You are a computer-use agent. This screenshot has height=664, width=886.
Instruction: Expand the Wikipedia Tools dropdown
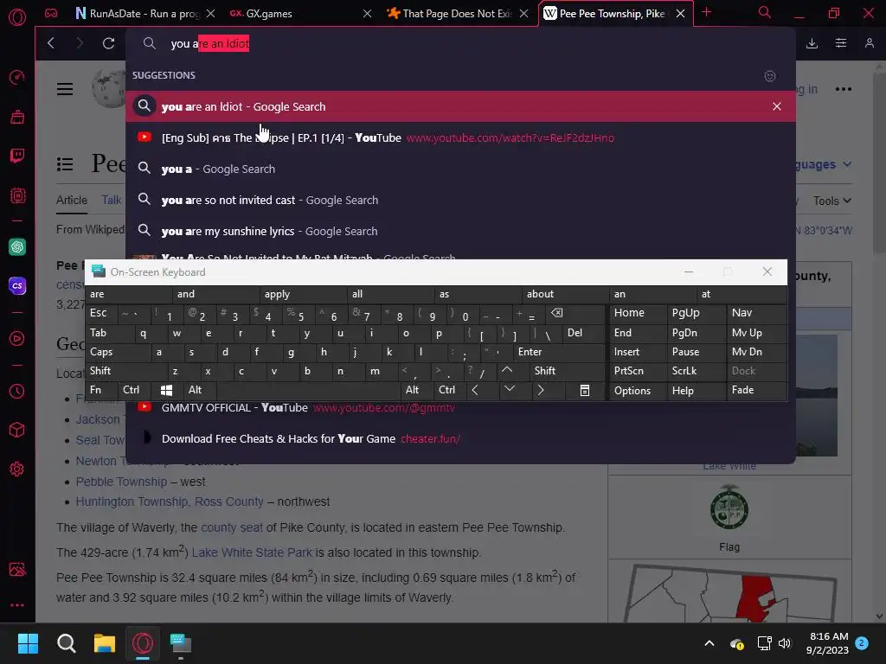(x=831, y=201)
